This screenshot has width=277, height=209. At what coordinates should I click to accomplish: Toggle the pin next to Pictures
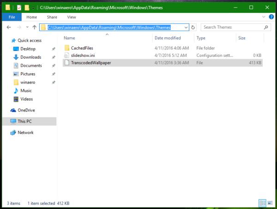[x=54, y=74]
